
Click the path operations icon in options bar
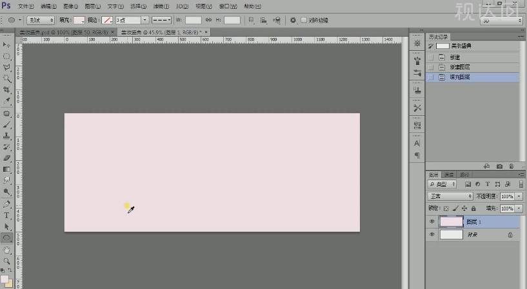pos(251,21)
